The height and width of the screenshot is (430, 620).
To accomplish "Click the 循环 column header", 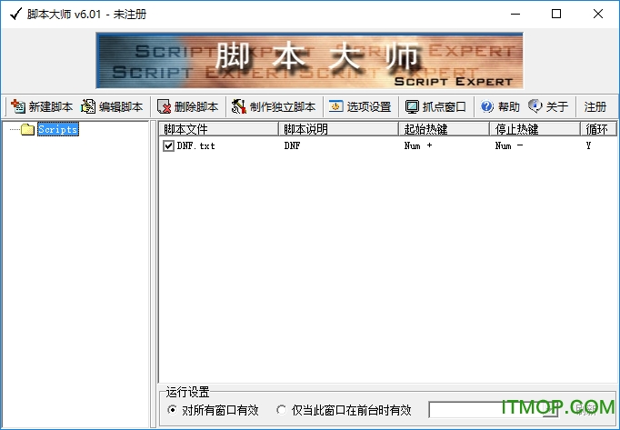I will pos(599,129).
